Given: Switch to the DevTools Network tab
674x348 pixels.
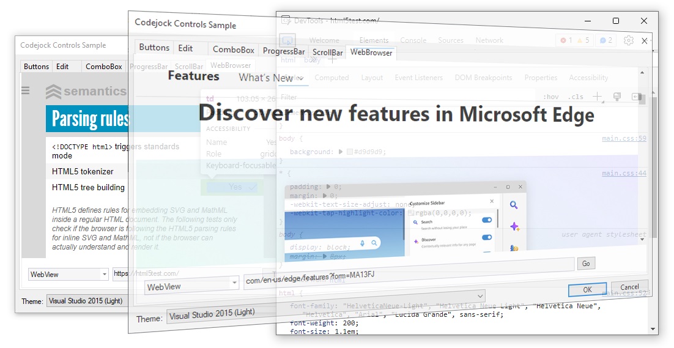Looking at the screenshot, I should coord(489,40).
